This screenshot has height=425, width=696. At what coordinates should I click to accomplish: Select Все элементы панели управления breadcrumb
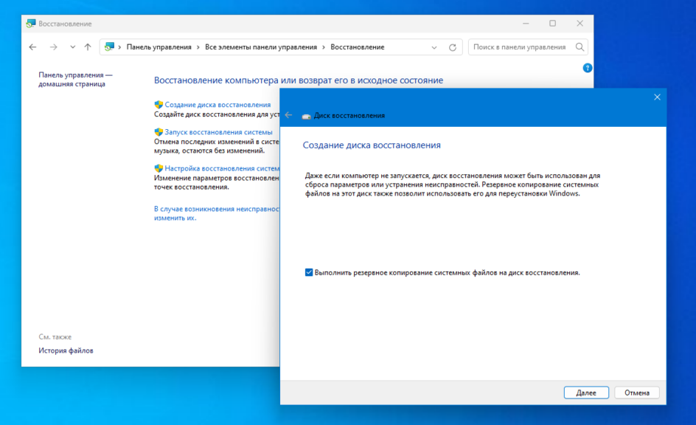coord(260,47)
